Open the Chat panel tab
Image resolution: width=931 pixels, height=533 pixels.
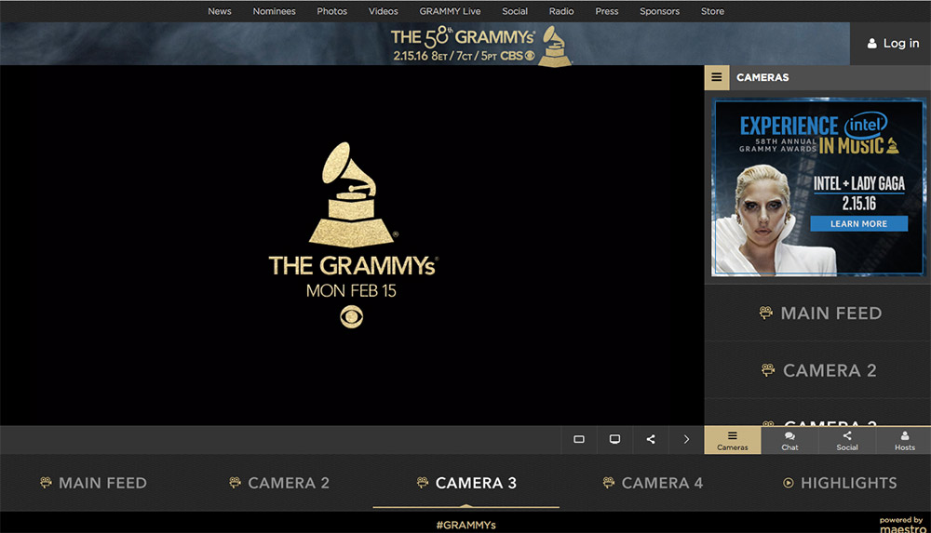pyautogui.click(x=789, y=440)
